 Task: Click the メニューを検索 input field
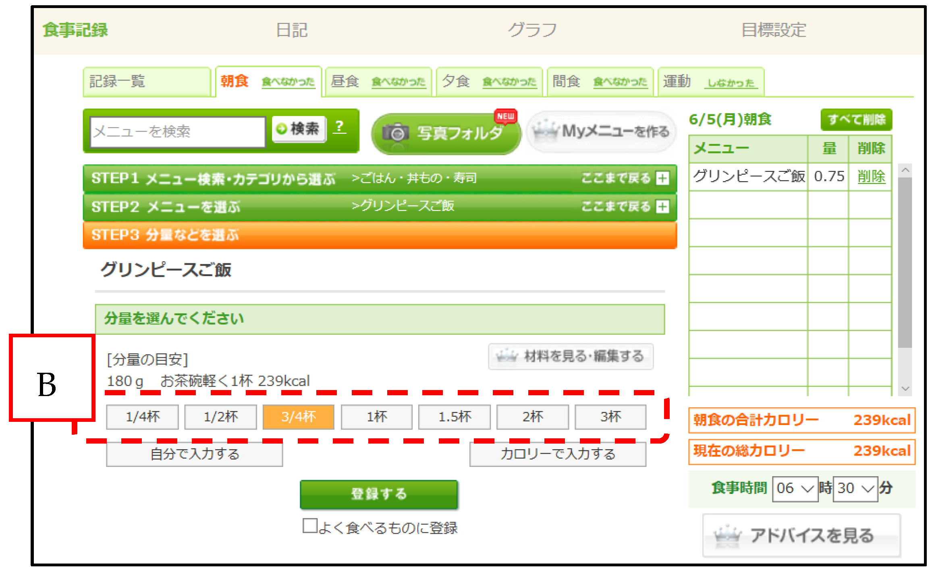(177, 132)
